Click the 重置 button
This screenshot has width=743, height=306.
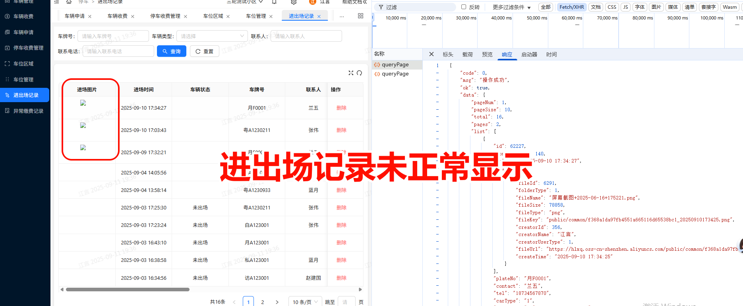click(205, 51)
